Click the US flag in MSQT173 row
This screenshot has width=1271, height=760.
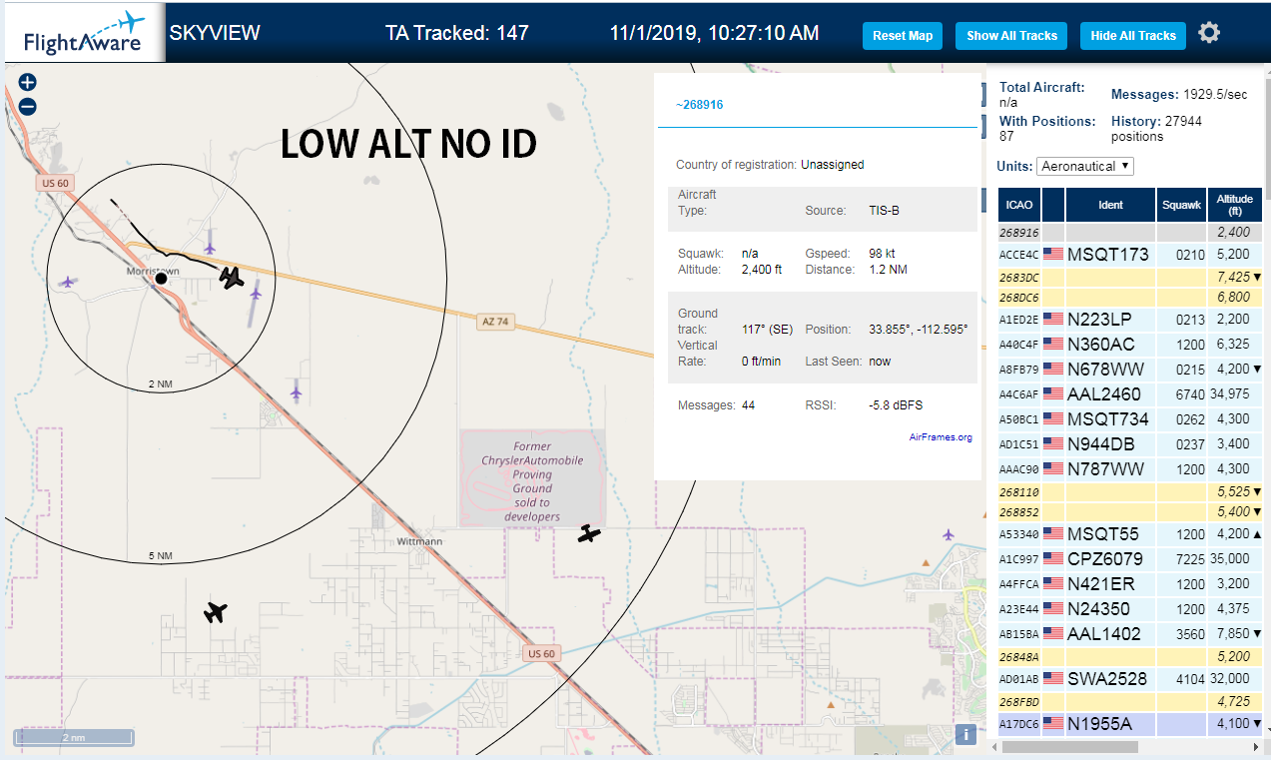(1052, 254)
